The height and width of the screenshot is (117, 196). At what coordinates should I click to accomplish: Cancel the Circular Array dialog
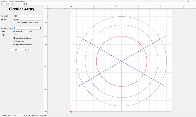click(27, 50)
